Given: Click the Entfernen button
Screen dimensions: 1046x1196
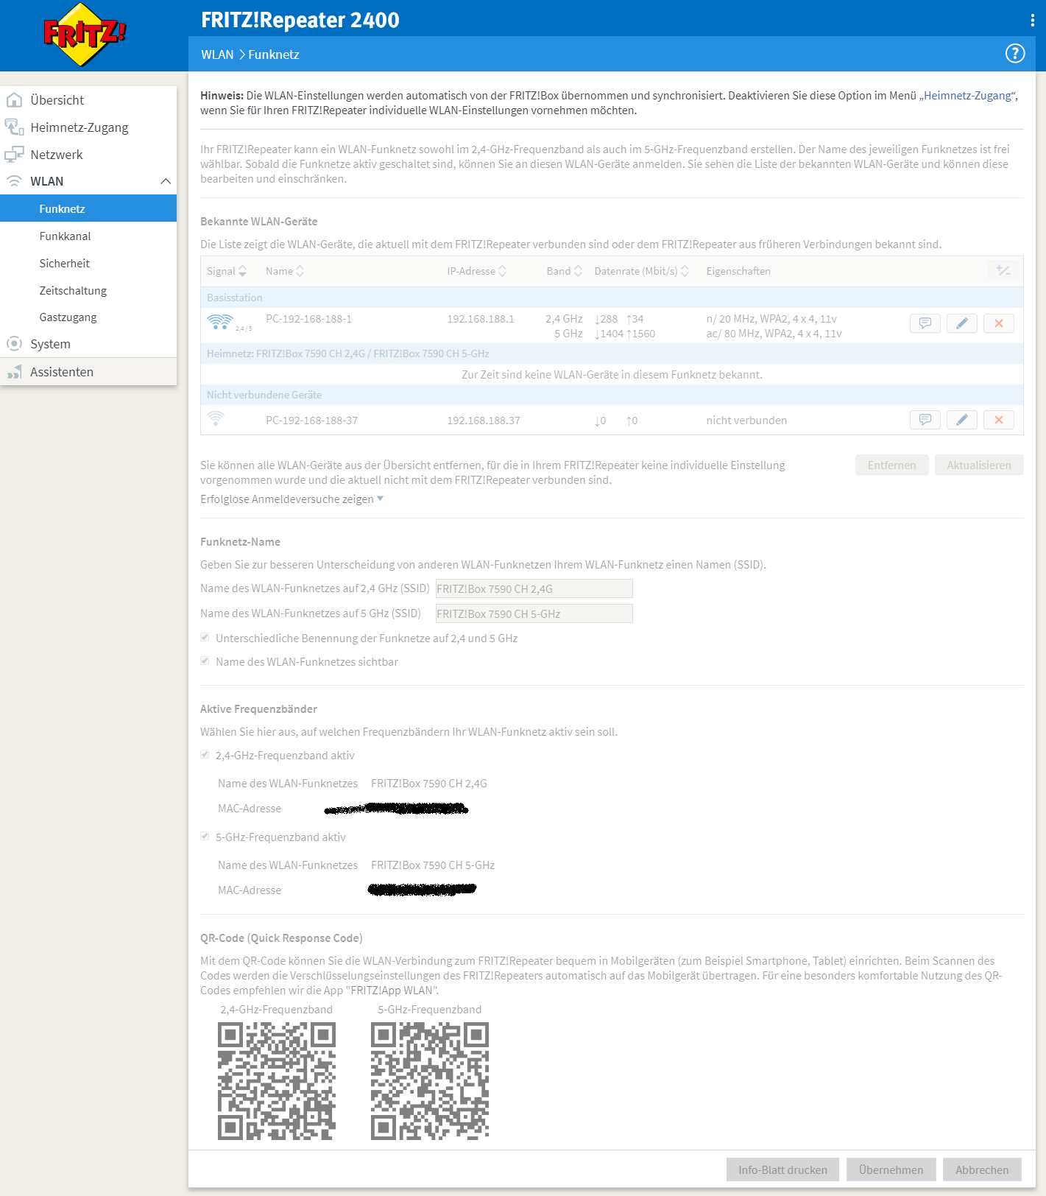Looking at the screenshot, I should point(892,465).
